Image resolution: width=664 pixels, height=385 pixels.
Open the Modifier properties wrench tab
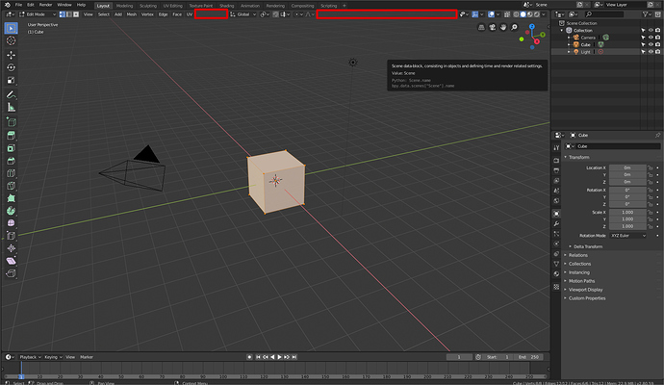[556, 223]
